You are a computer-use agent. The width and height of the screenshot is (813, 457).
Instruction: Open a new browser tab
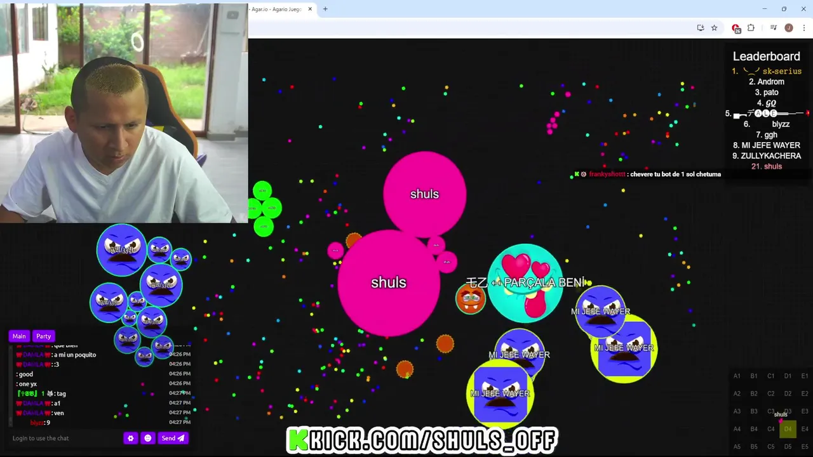(325, 9)
